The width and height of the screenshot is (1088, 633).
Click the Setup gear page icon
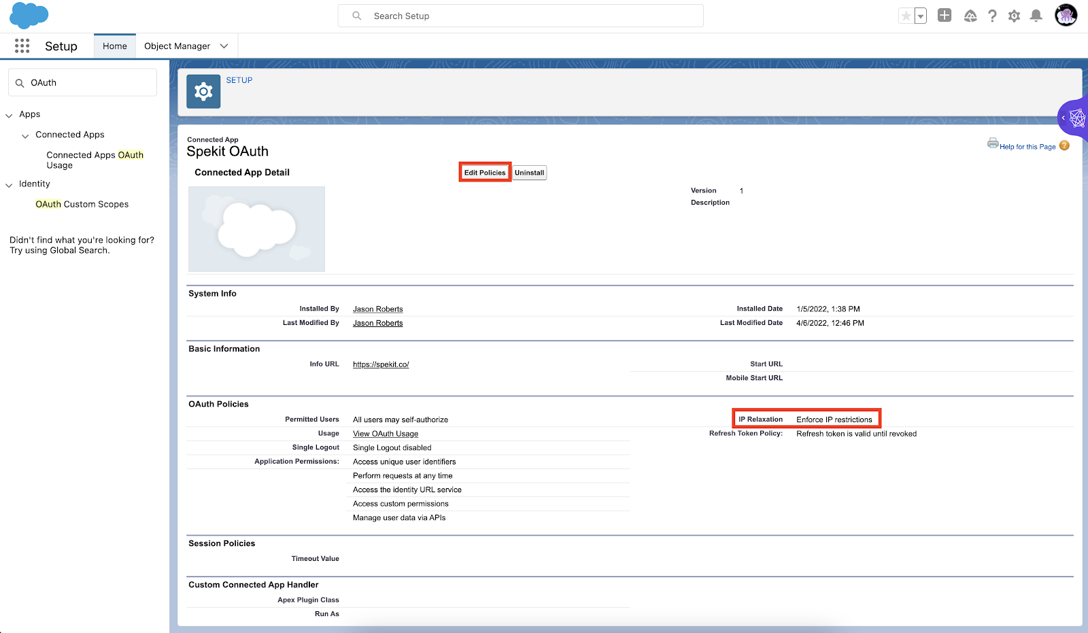coord(203,91)
